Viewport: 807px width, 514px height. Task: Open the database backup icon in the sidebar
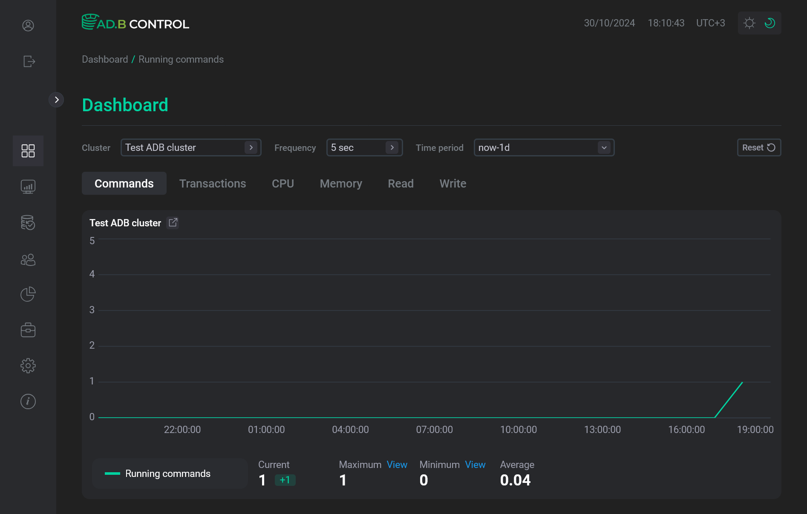click(x=28, y=222)
